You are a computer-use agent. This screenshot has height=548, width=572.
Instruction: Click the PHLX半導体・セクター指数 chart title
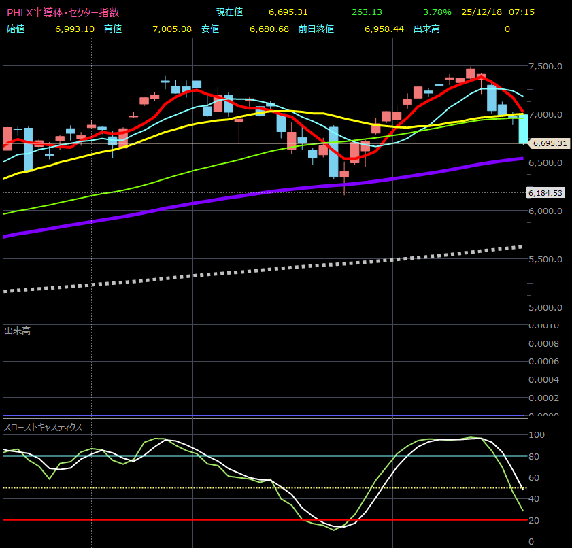pos(62,12)
